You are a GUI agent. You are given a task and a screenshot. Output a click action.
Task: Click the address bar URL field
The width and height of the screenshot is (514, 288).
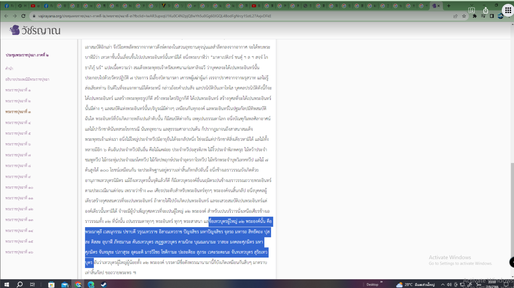[x=241, y=16]
